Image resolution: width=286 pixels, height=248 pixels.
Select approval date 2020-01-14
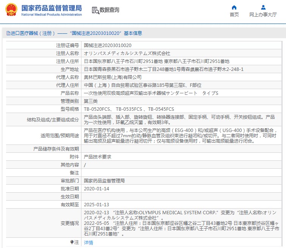(x=97, y=189)
